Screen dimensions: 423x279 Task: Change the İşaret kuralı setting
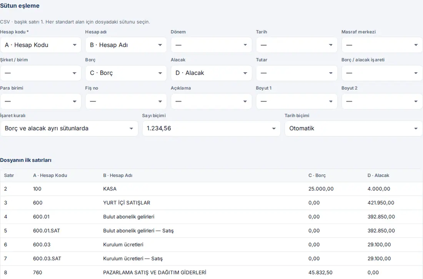click(69, 129)
